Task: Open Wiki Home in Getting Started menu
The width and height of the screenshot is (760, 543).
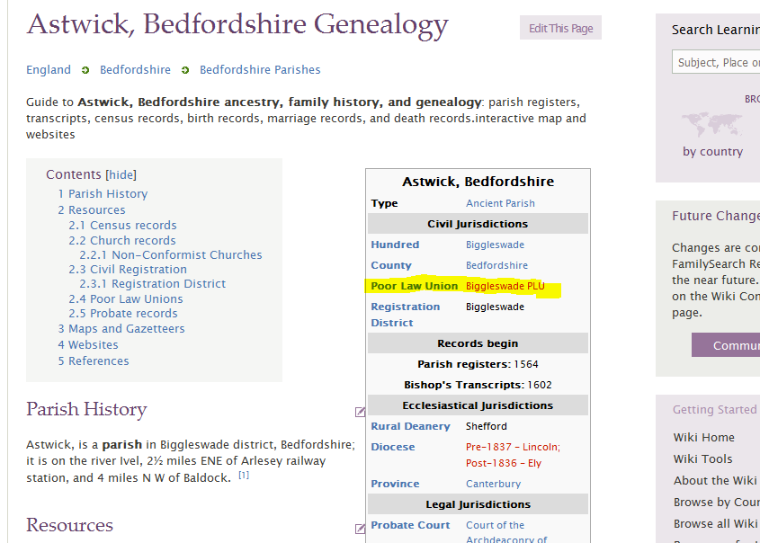Action: point(703,438)
